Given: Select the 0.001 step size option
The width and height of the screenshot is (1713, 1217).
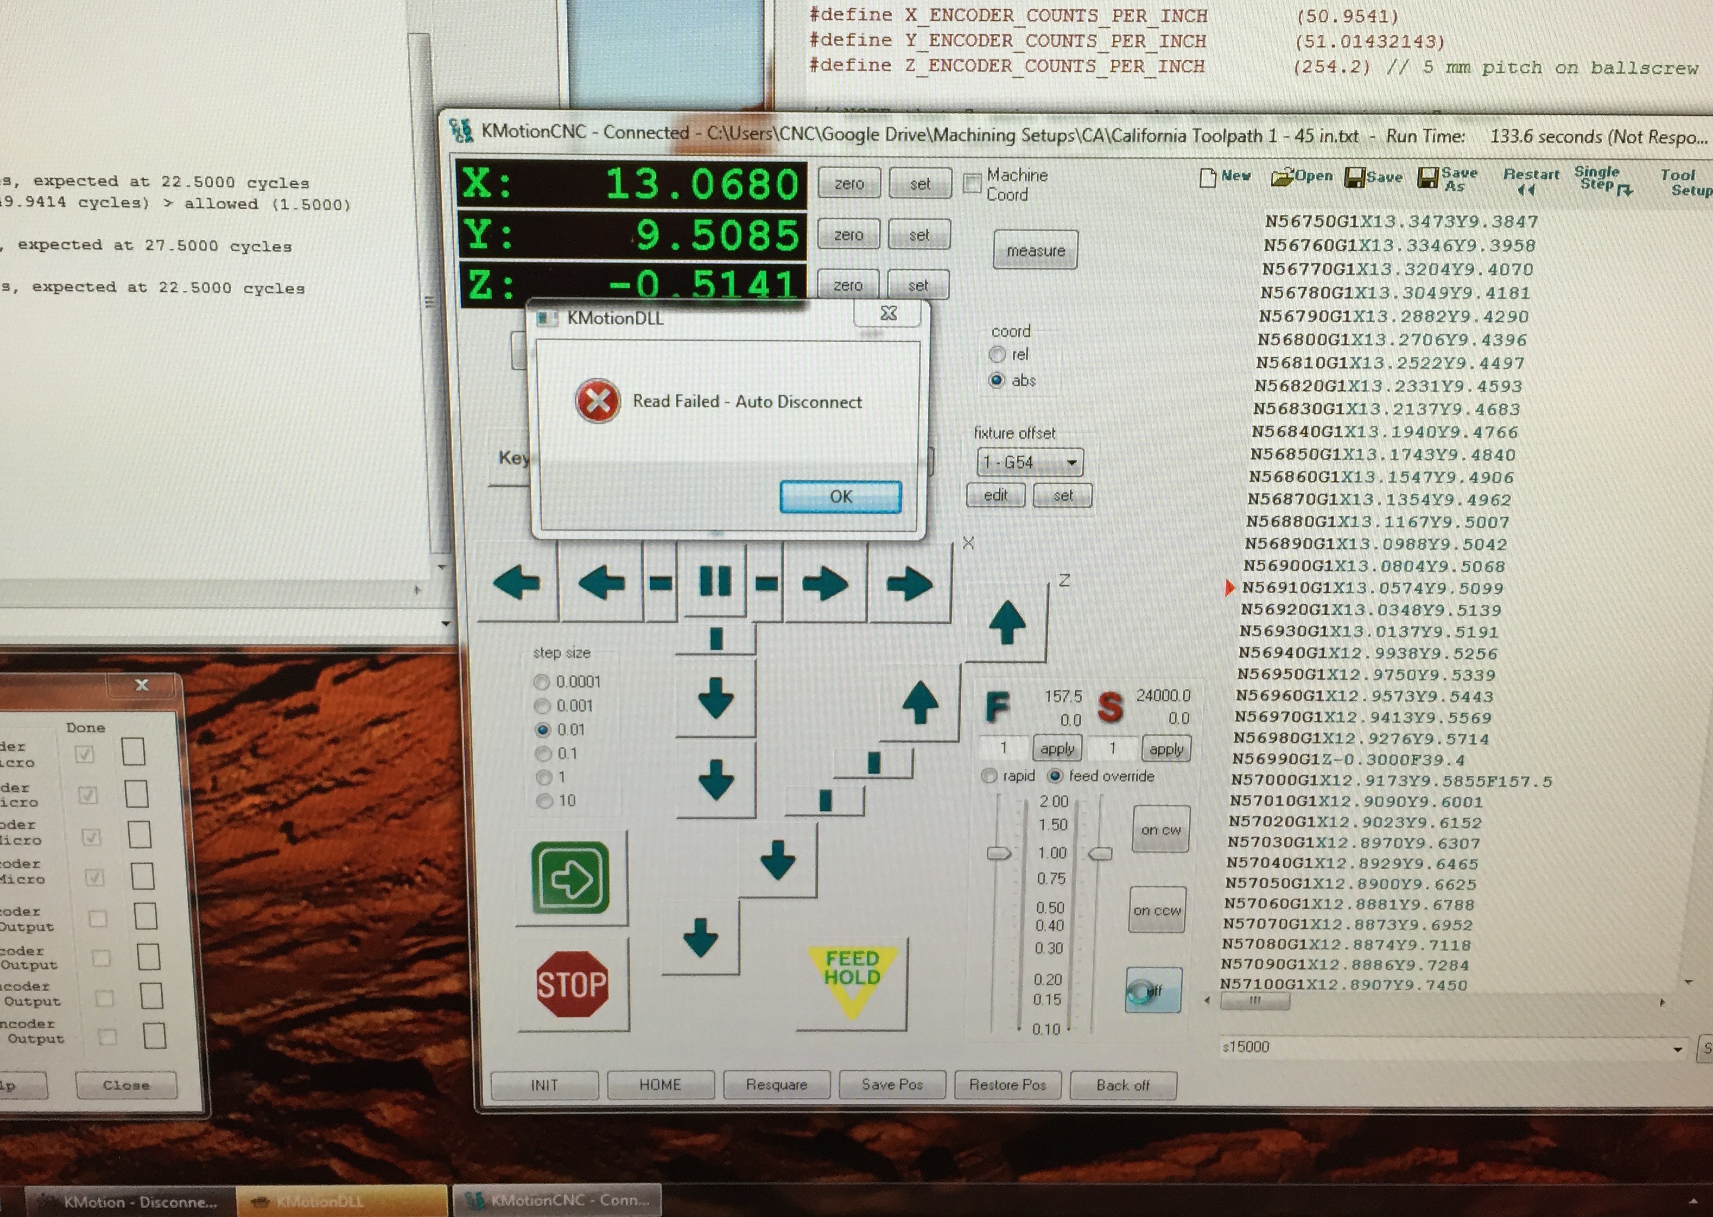Looking at the screenshot, I should pyautogui.click(x=543, y=706).
